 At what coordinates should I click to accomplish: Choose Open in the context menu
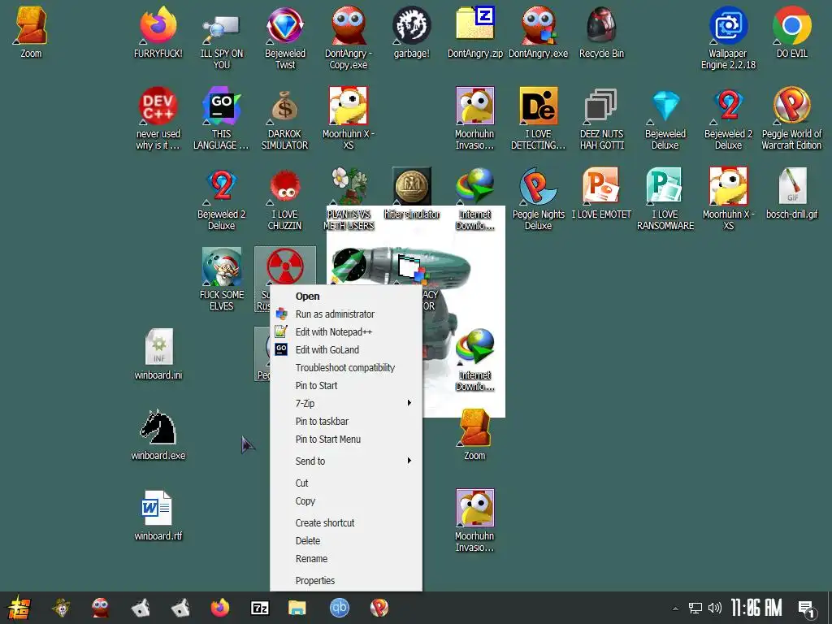tap(346, 296)
